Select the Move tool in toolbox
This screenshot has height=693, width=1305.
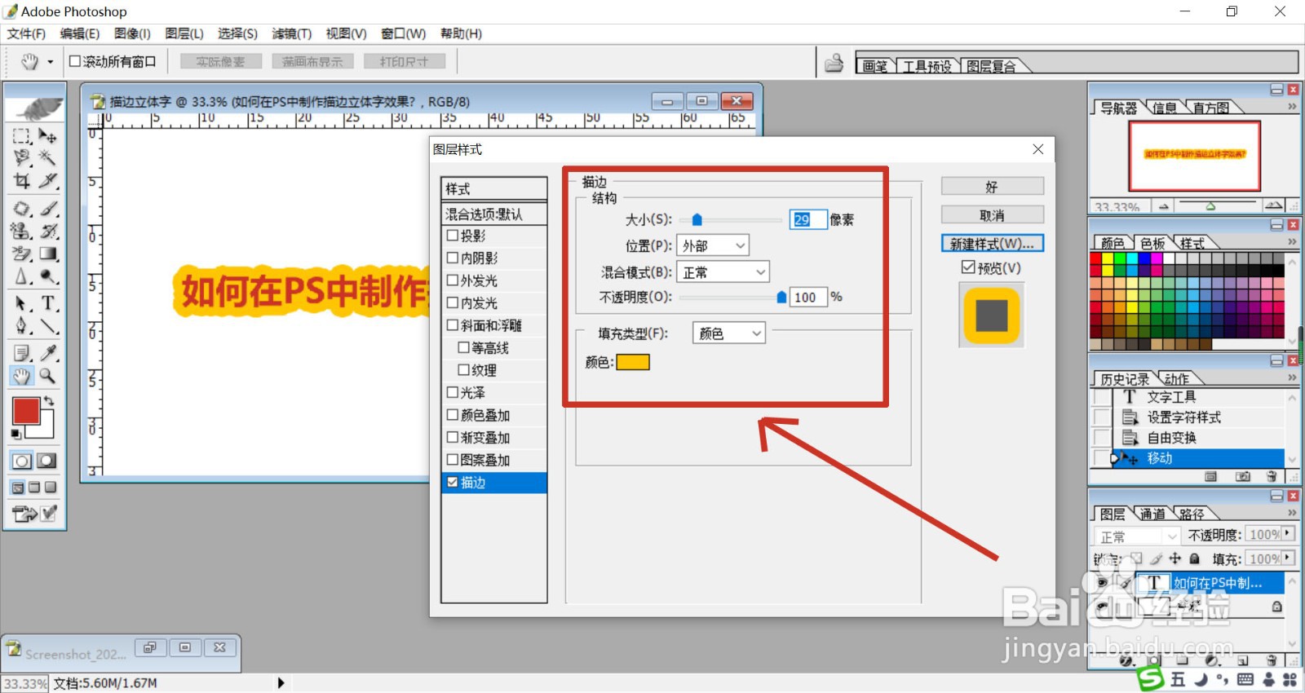48,136
